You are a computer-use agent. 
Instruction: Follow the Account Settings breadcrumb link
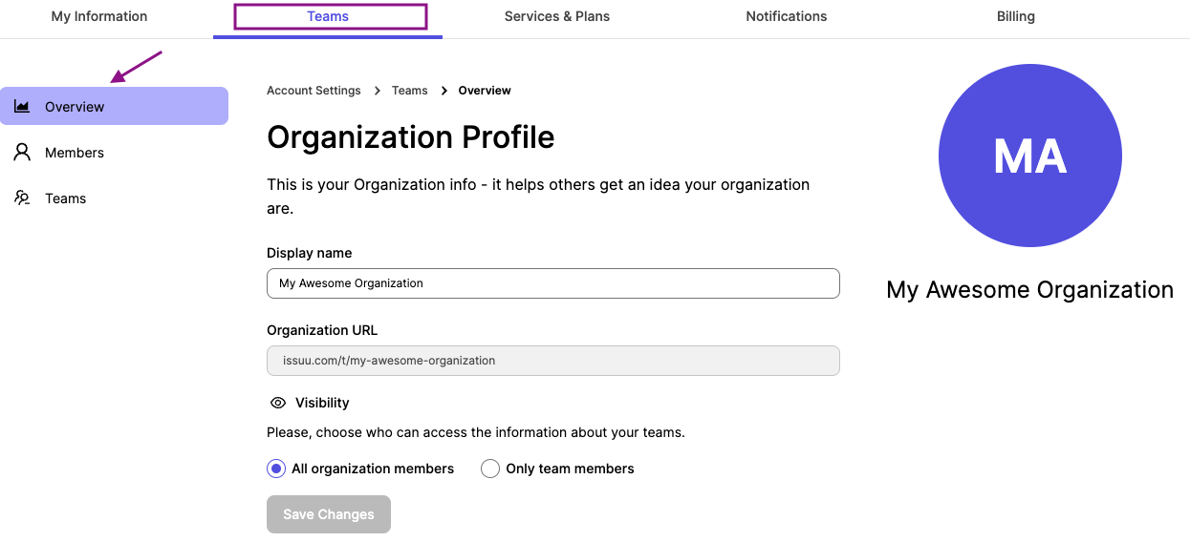pos(314,91)
